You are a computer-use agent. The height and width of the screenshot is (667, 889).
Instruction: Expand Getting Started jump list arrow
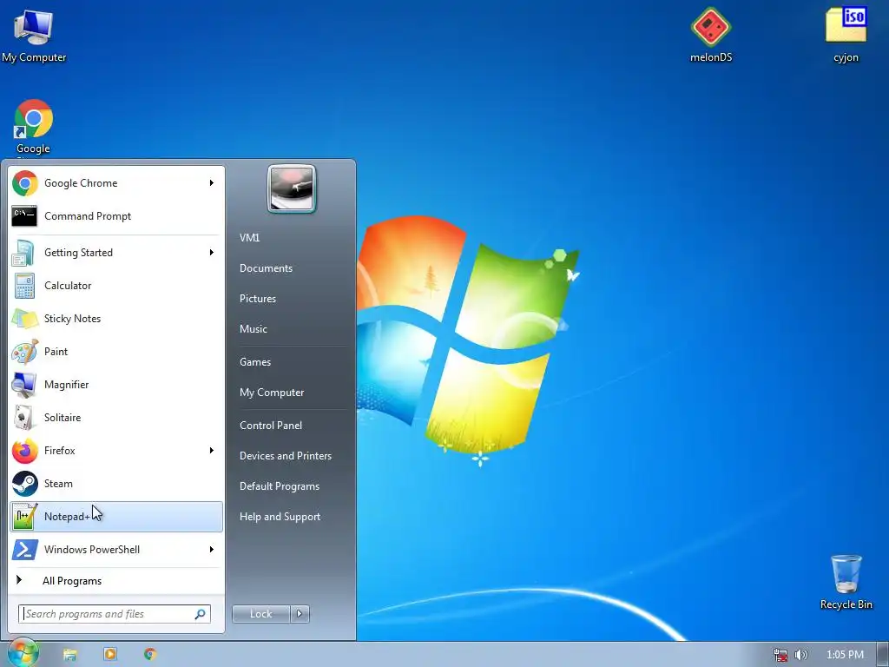[x=212, y=253]
